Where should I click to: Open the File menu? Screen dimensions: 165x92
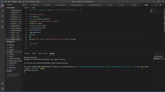pyautogui.click(x=5, y=2)
